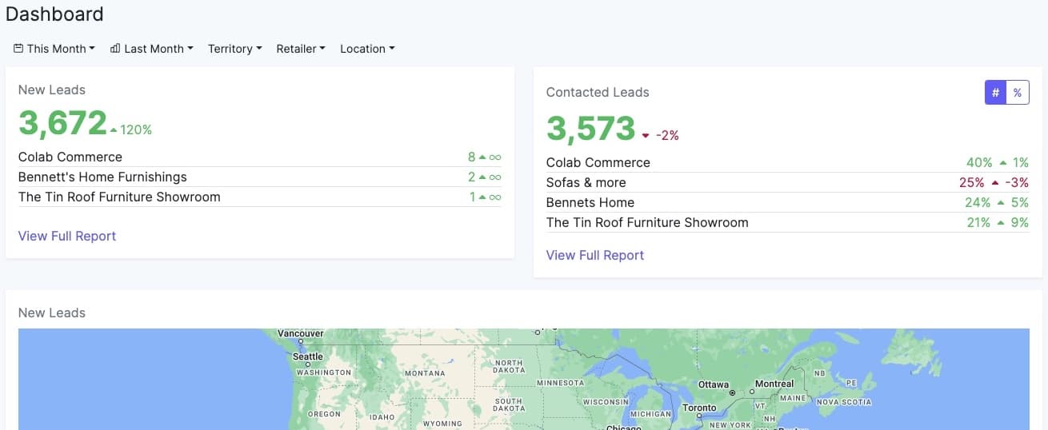Select Bennett's Home Furnishings in New Leads
Image resolution: width=1048 pixels, height=430 pixels.
click(102, 177)
